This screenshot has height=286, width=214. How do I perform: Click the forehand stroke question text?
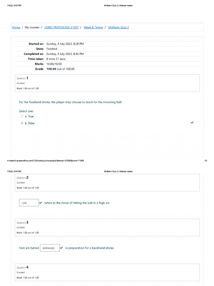[x=70, y=102]
